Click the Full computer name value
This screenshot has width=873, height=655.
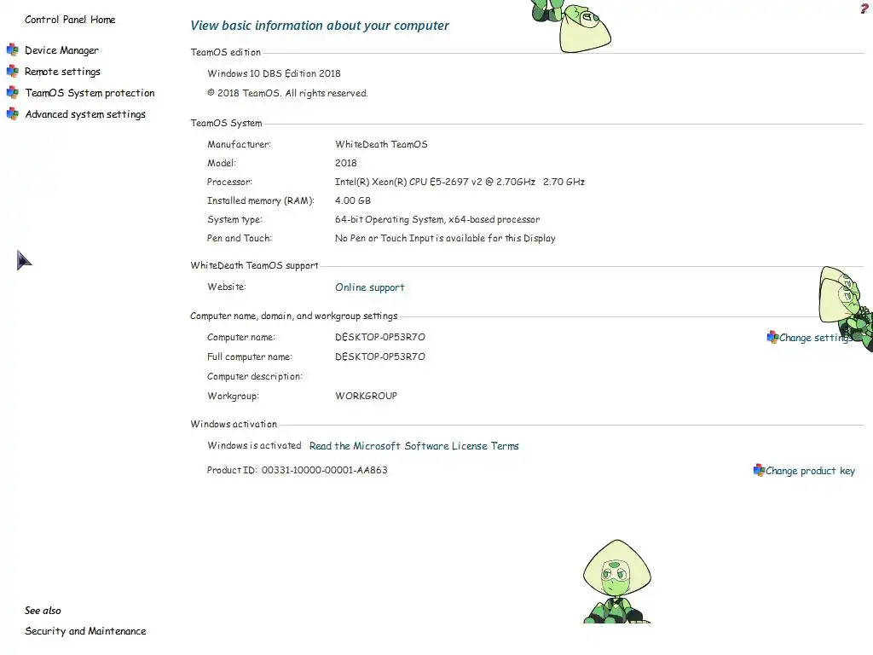tap(379, 356)
